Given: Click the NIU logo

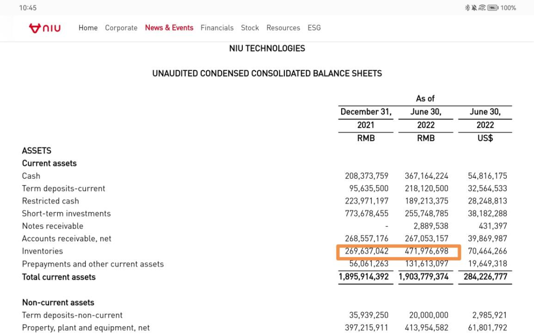Looking at the screenshot, I should (45, 28).
